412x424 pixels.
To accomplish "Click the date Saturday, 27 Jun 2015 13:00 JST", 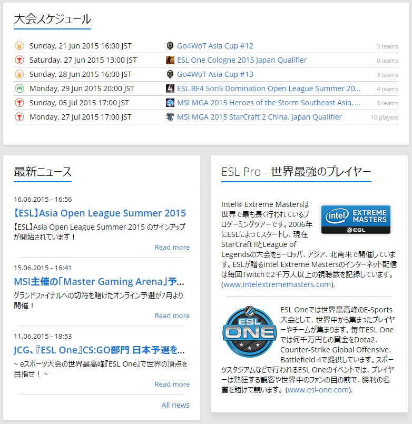I will click(x=83, y=60).
